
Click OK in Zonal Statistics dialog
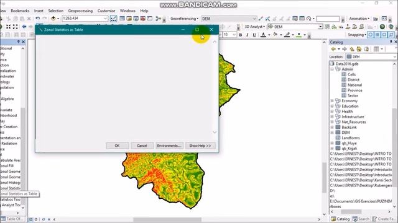click(117, 146)
